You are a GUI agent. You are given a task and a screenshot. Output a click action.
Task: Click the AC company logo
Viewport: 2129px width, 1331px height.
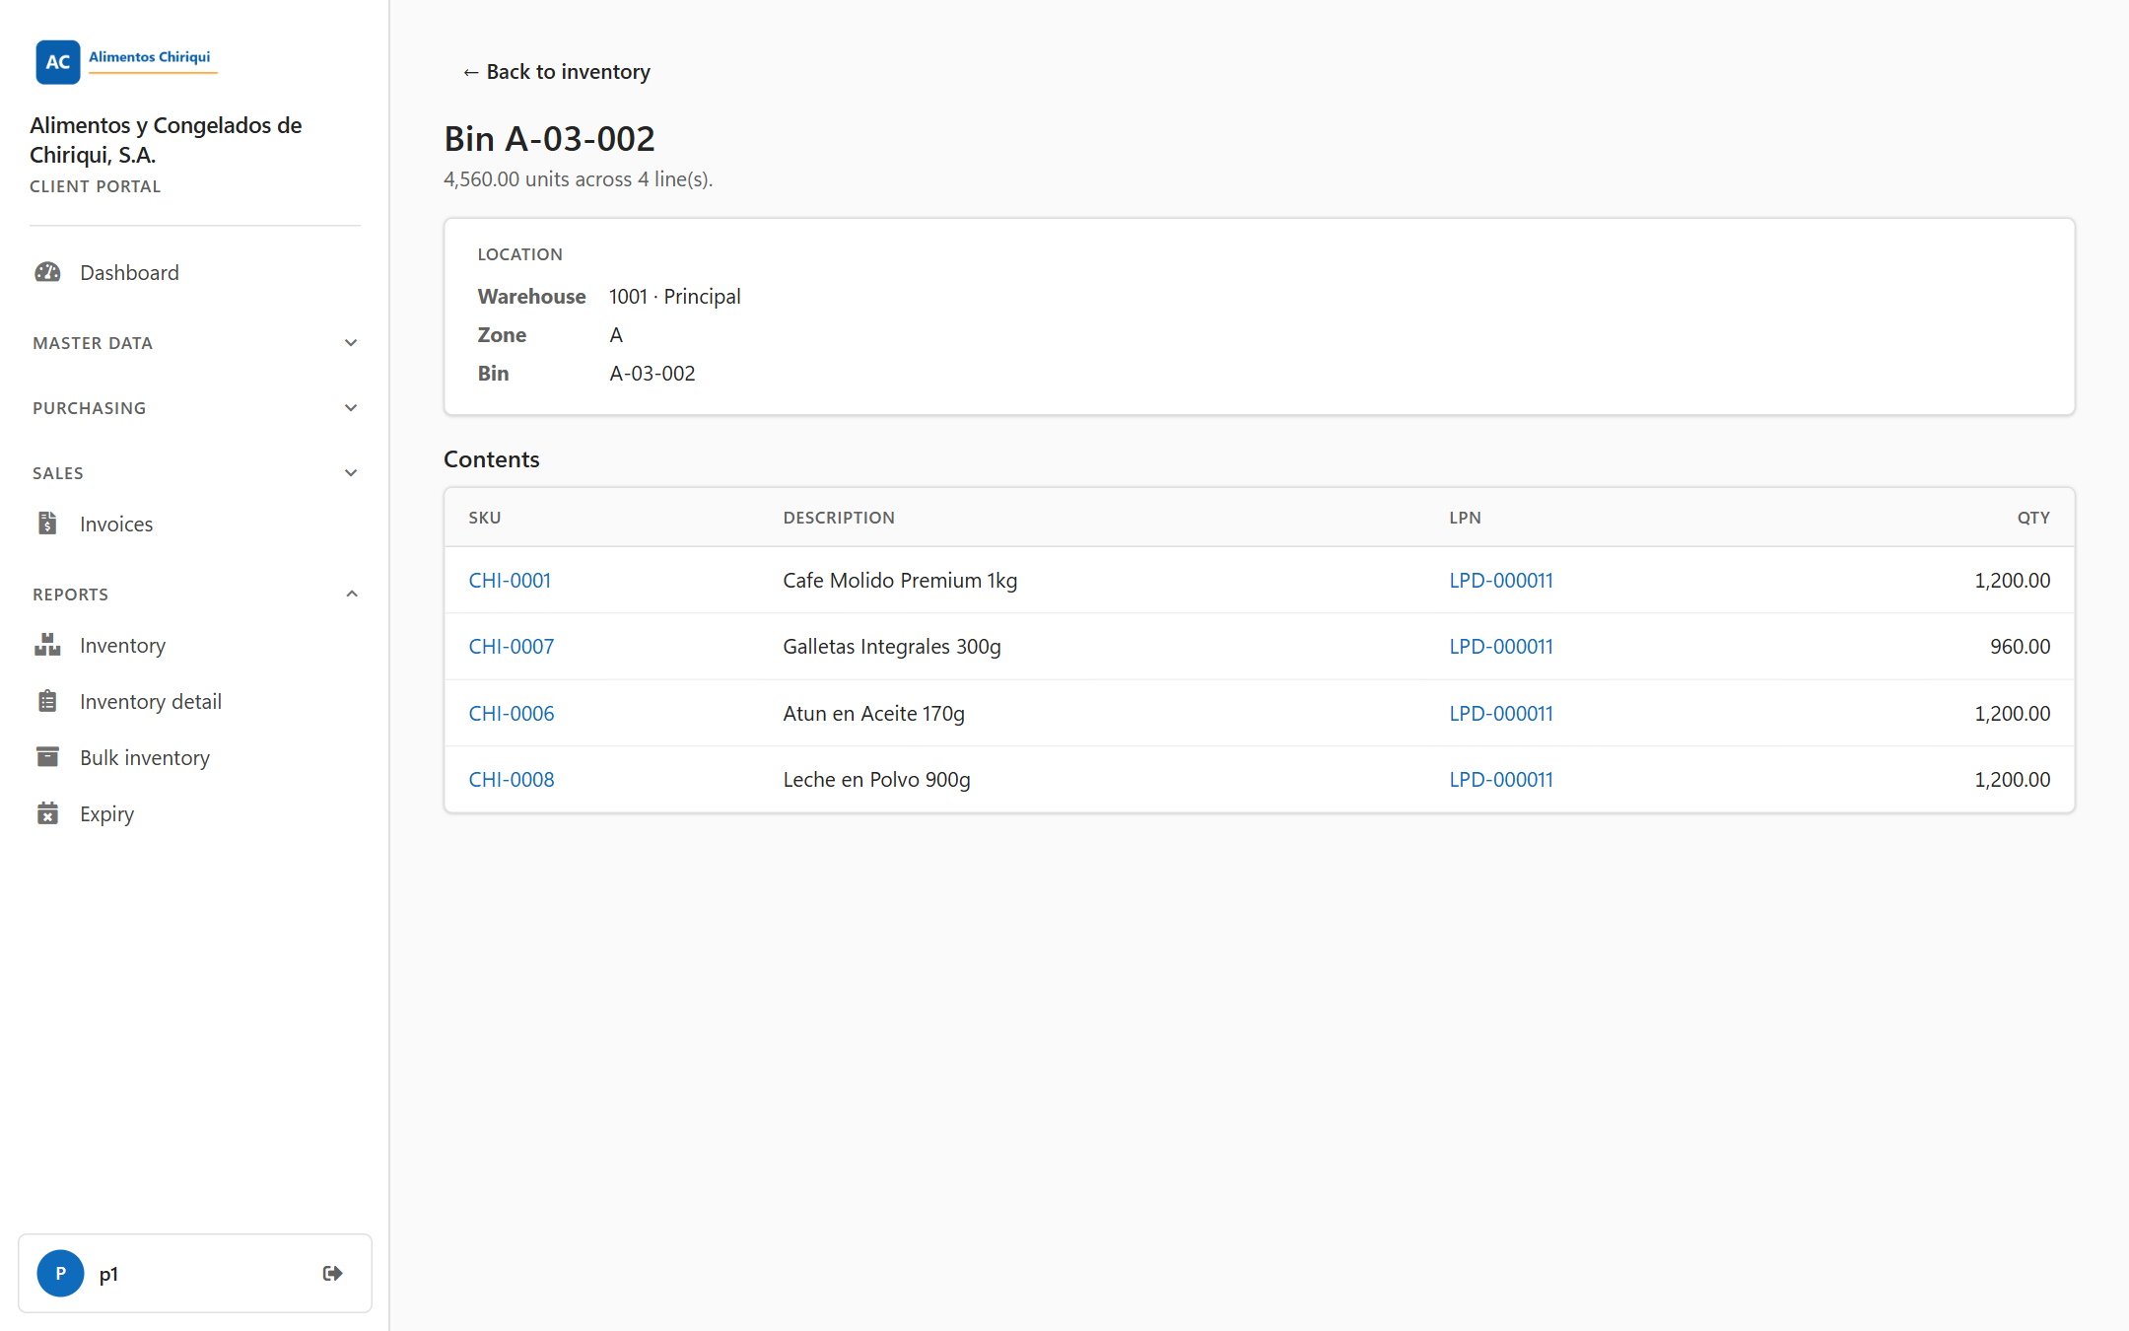58,62
